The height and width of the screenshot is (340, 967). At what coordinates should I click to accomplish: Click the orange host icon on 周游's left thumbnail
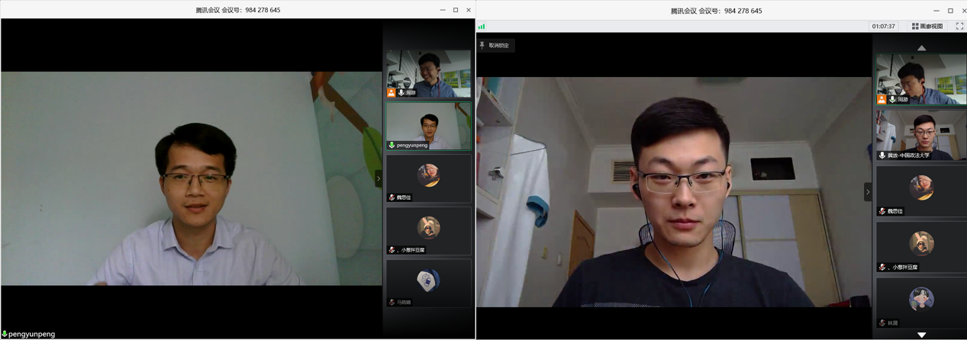[x=392, y=92]
